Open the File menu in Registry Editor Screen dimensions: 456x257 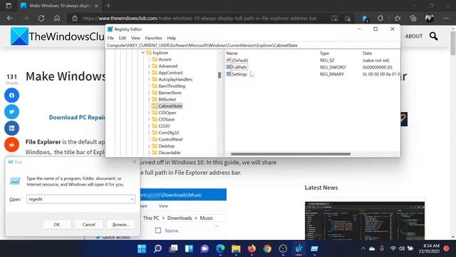click(110, 38)
